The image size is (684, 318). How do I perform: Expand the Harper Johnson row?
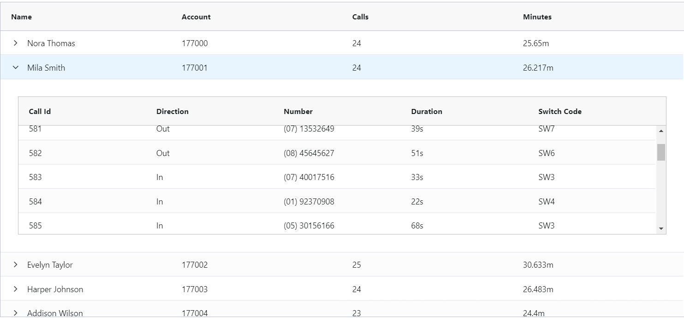15,289
